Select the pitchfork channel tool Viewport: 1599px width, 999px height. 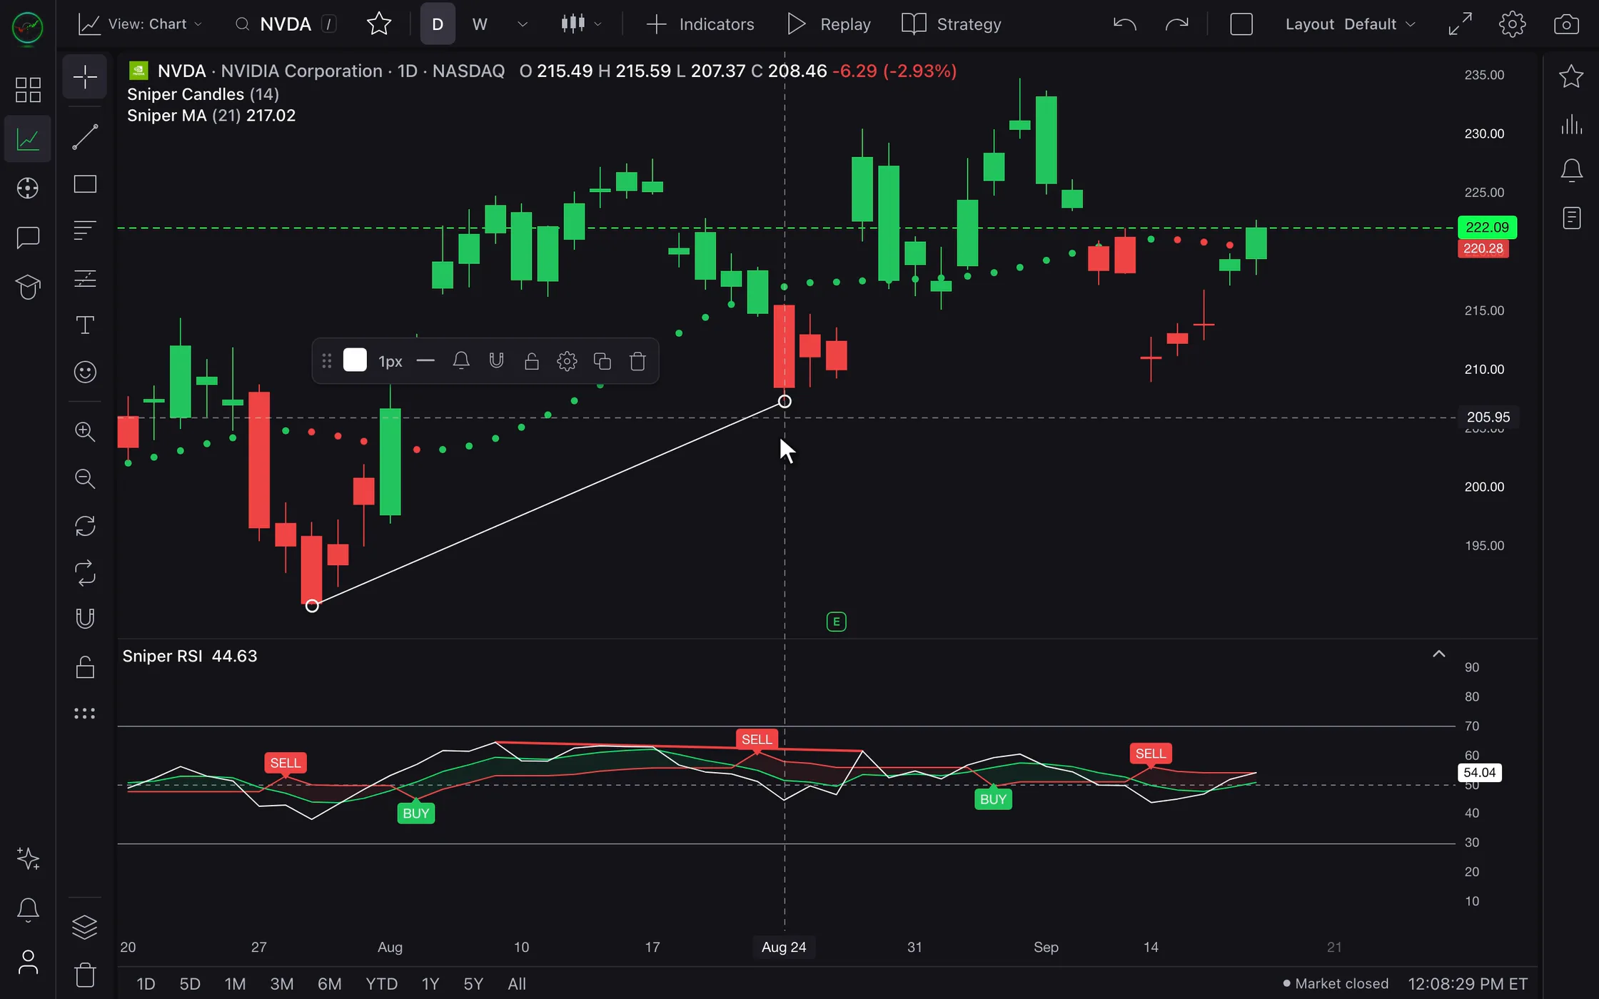(x=85, y=278)
